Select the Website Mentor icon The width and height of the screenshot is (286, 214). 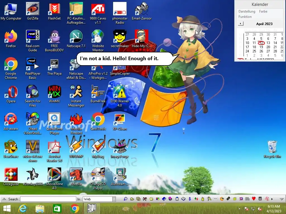coord(98,41)
